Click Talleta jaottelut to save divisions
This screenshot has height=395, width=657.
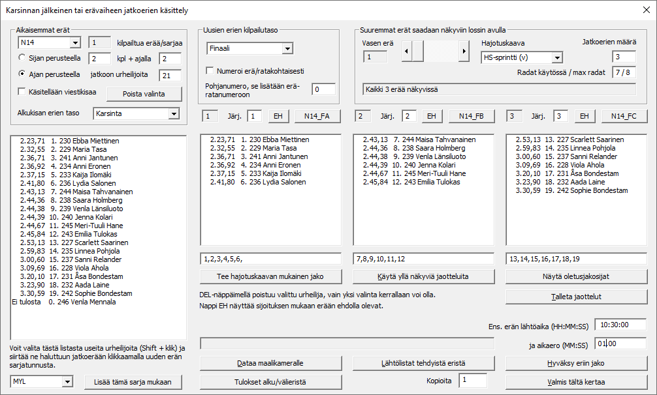576,297
